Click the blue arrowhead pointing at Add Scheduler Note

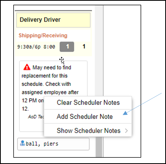click(125, 113)
